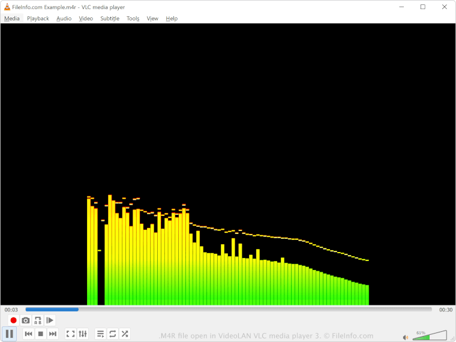Stop the playback
Viewport: 456px width, 342px height.
(41, 334)
